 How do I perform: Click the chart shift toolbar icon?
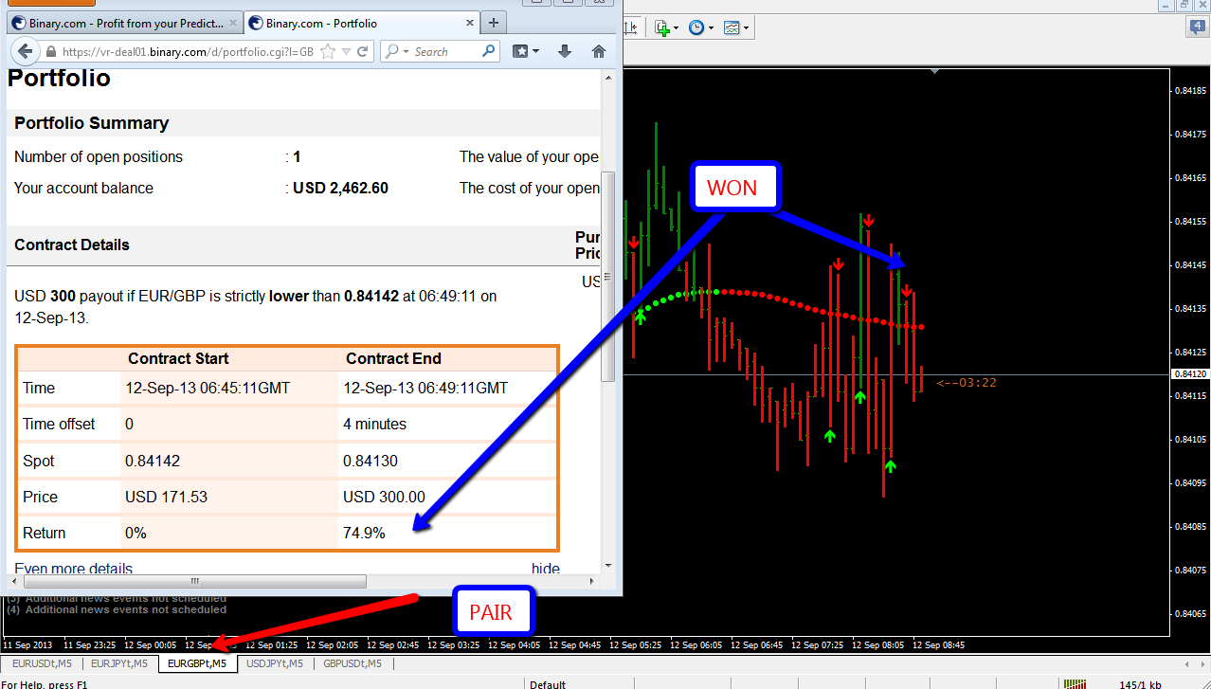click(633, 27)
